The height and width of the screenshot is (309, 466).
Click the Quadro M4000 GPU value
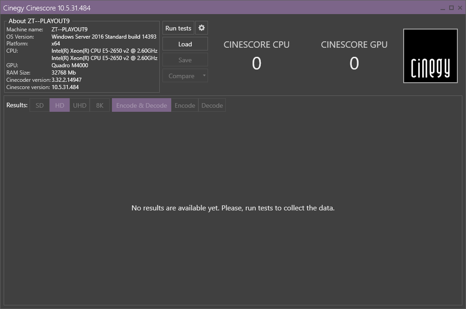[70, 65]
